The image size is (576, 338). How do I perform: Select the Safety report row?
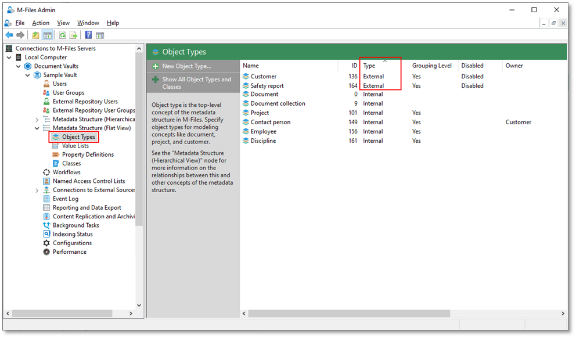pos(267,85)
